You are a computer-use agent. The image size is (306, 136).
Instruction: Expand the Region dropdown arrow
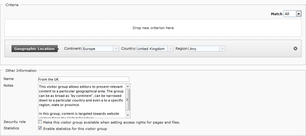click(x=222, y=49)
